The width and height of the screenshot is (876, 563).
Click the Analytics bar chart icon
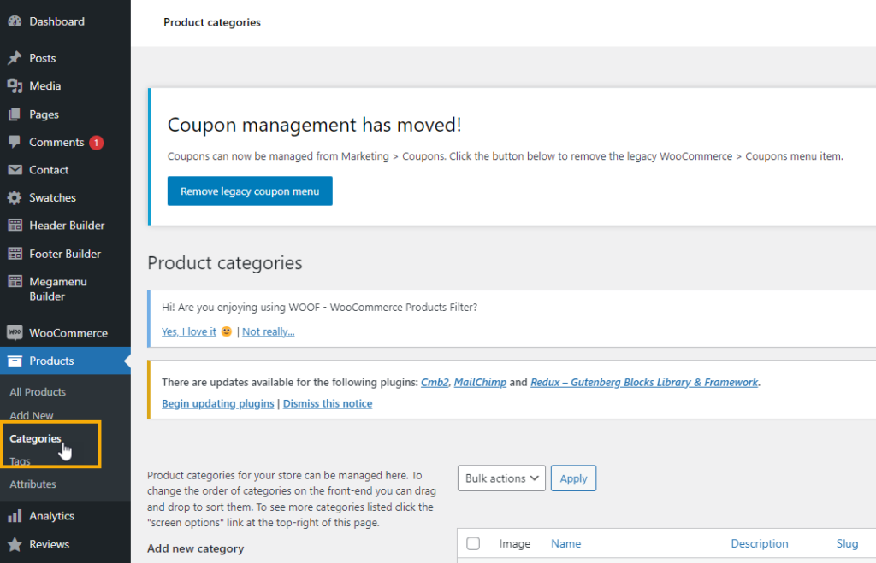[x=15, y=516]
